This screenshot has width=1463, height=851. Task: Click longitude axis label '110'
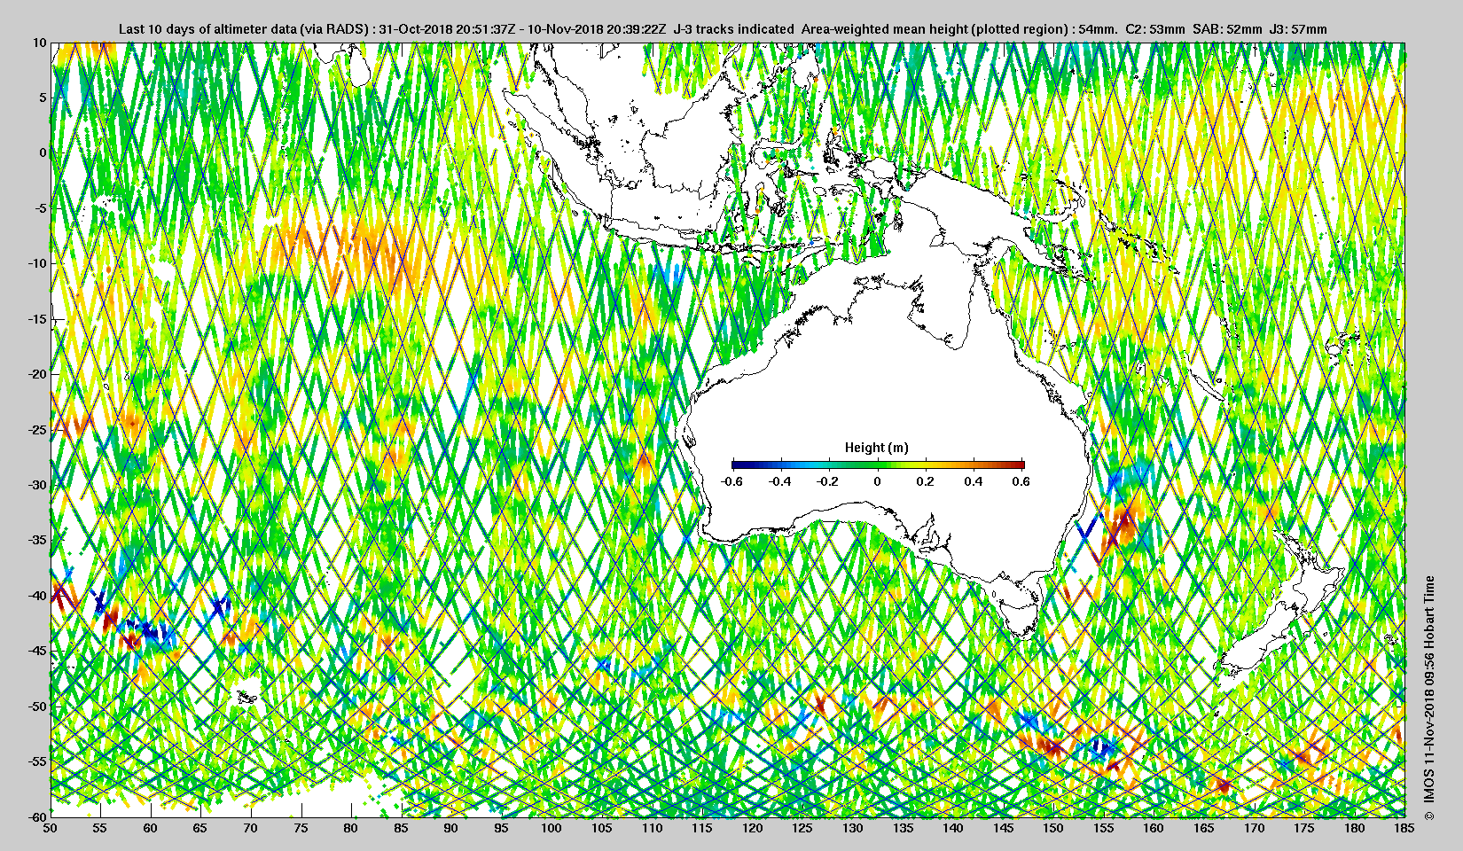point(652,828)
